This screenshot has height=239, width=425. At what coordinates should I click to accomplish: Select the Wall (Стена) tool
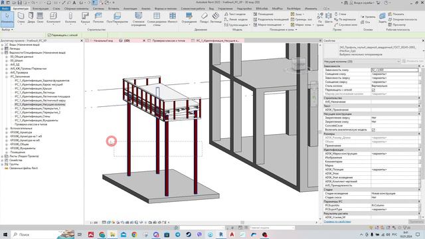pos(21,18)
